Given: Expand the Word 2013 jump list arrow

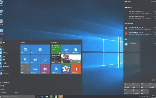Looking at the screenshot, I should pyautogui.click(x=17, y=73).
